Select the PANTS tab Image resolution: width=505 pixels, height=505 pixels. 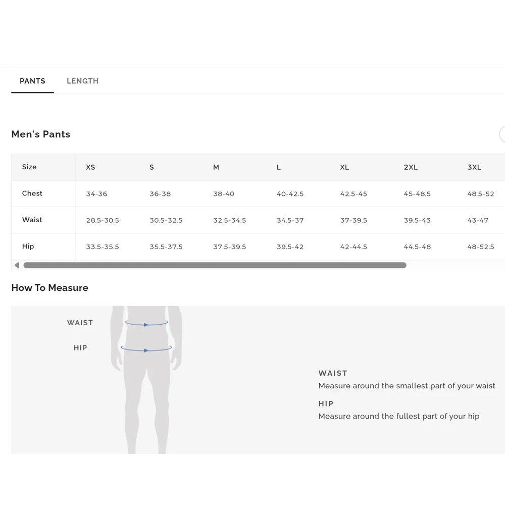[x=32, y=81]
